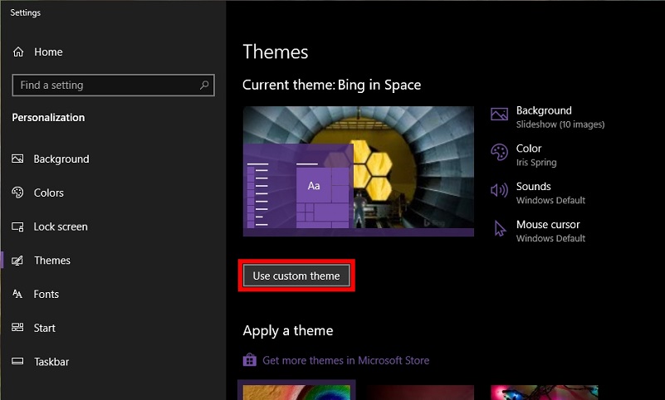Select the first theme thumbnail with colorful eye
665x400 pixels.
(x=296, y=392)
